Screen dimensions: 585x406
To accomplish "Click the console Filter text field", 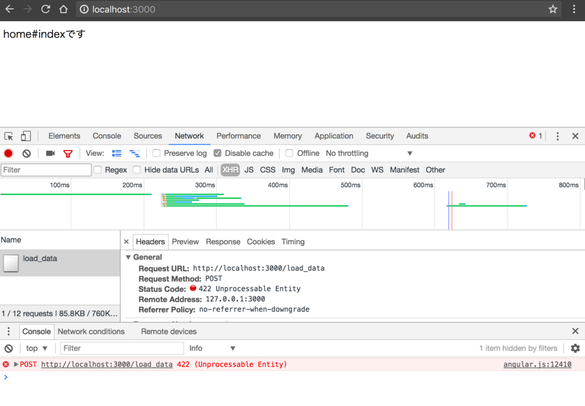I will point(122,348).
